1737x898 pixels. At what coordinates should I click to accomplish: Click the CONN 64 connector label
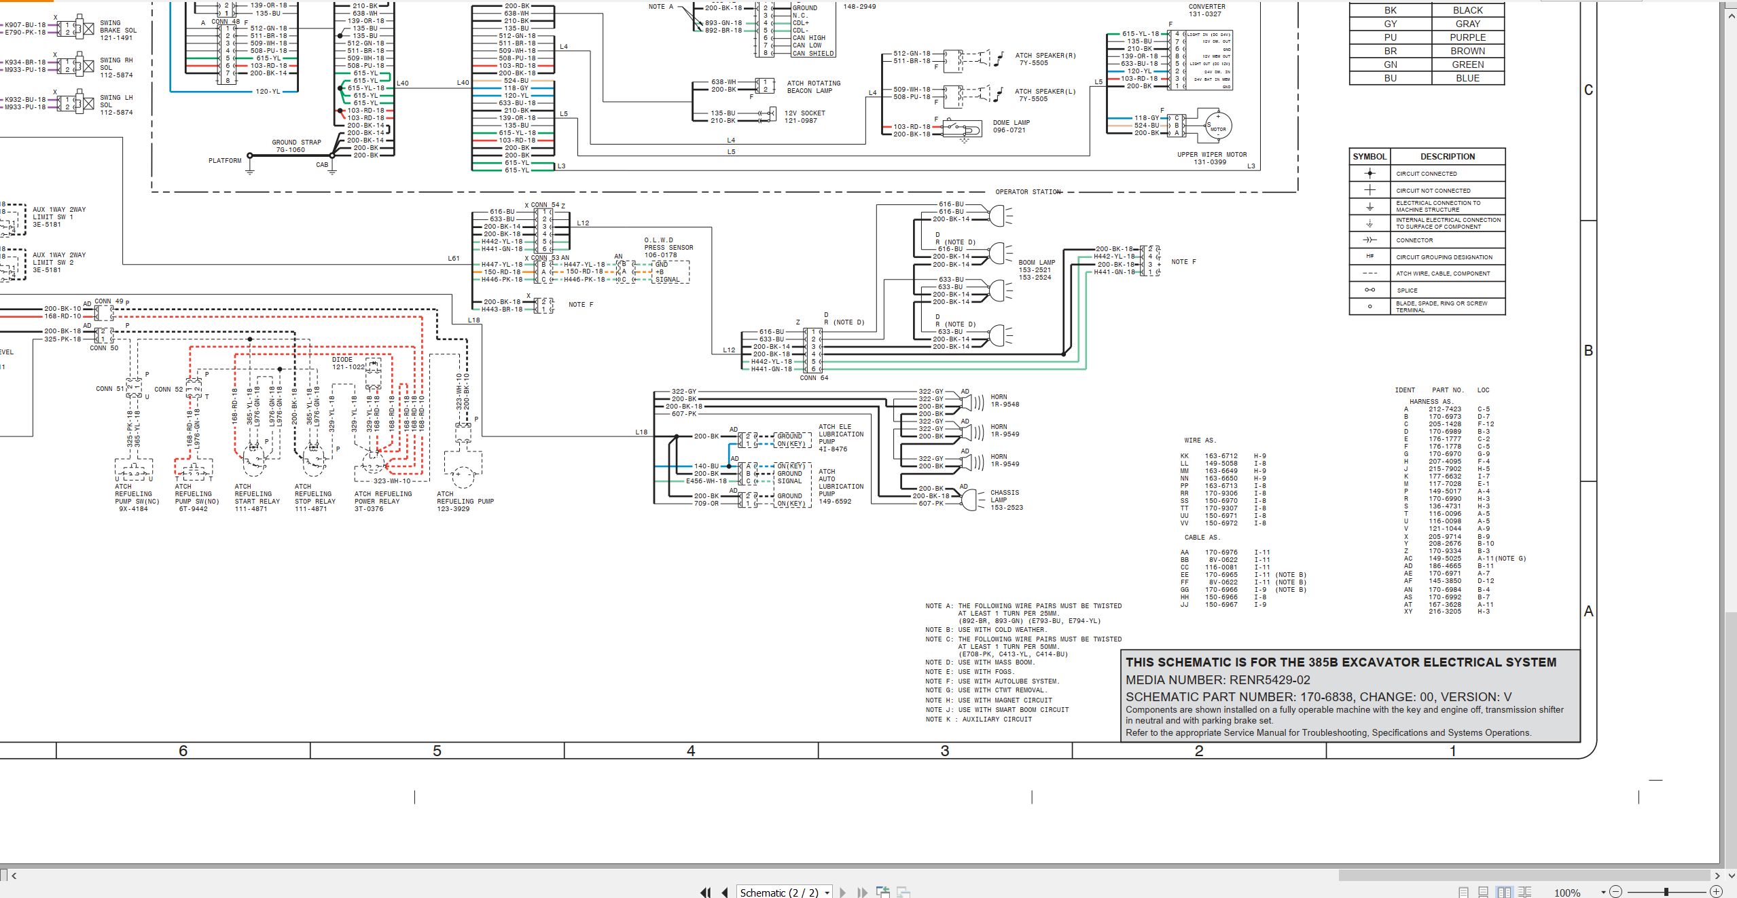(x=814, y=378)
